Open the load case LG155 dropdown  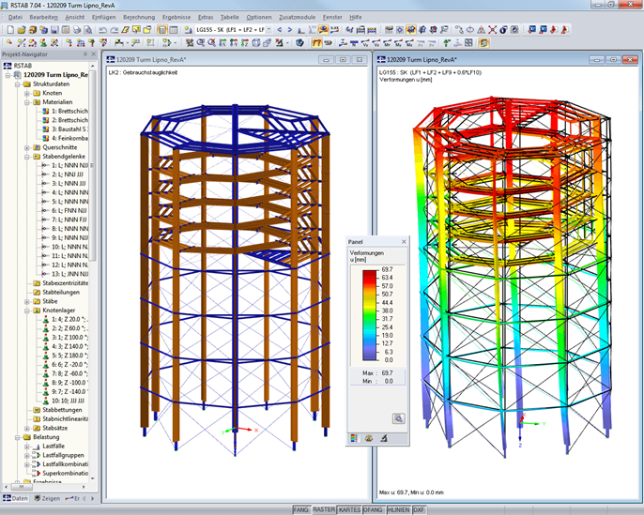coord(268,30)
